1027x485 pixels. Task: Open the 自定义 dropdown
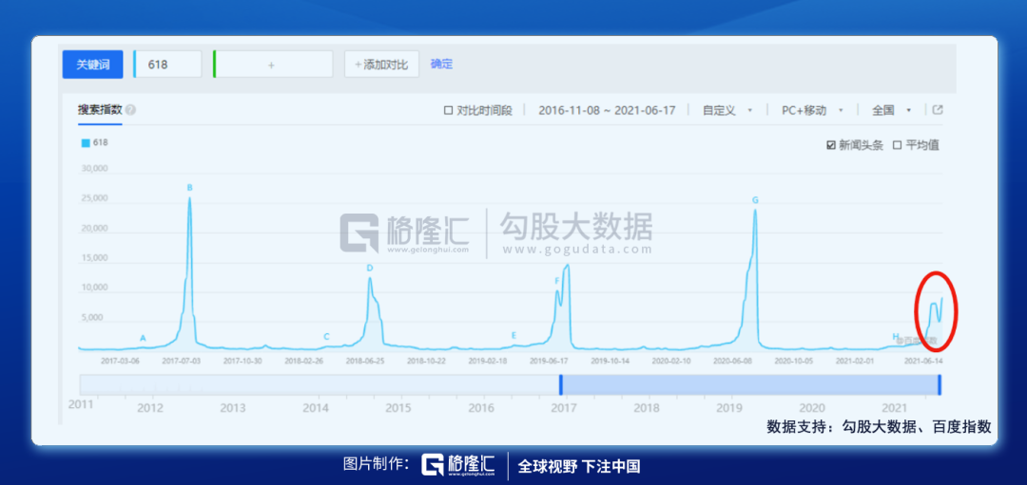tap(727, 110)
